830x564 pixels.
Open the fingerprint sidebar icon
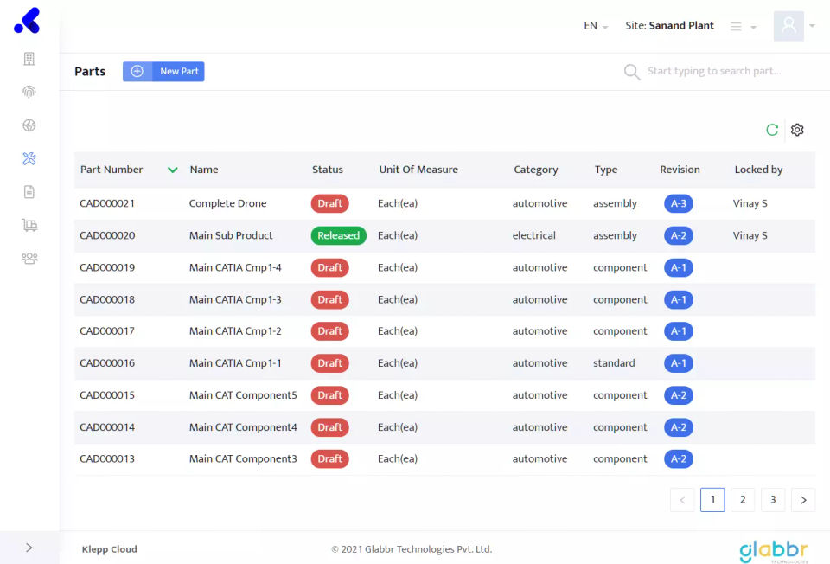pyautogui.click(x=29, y=92)
